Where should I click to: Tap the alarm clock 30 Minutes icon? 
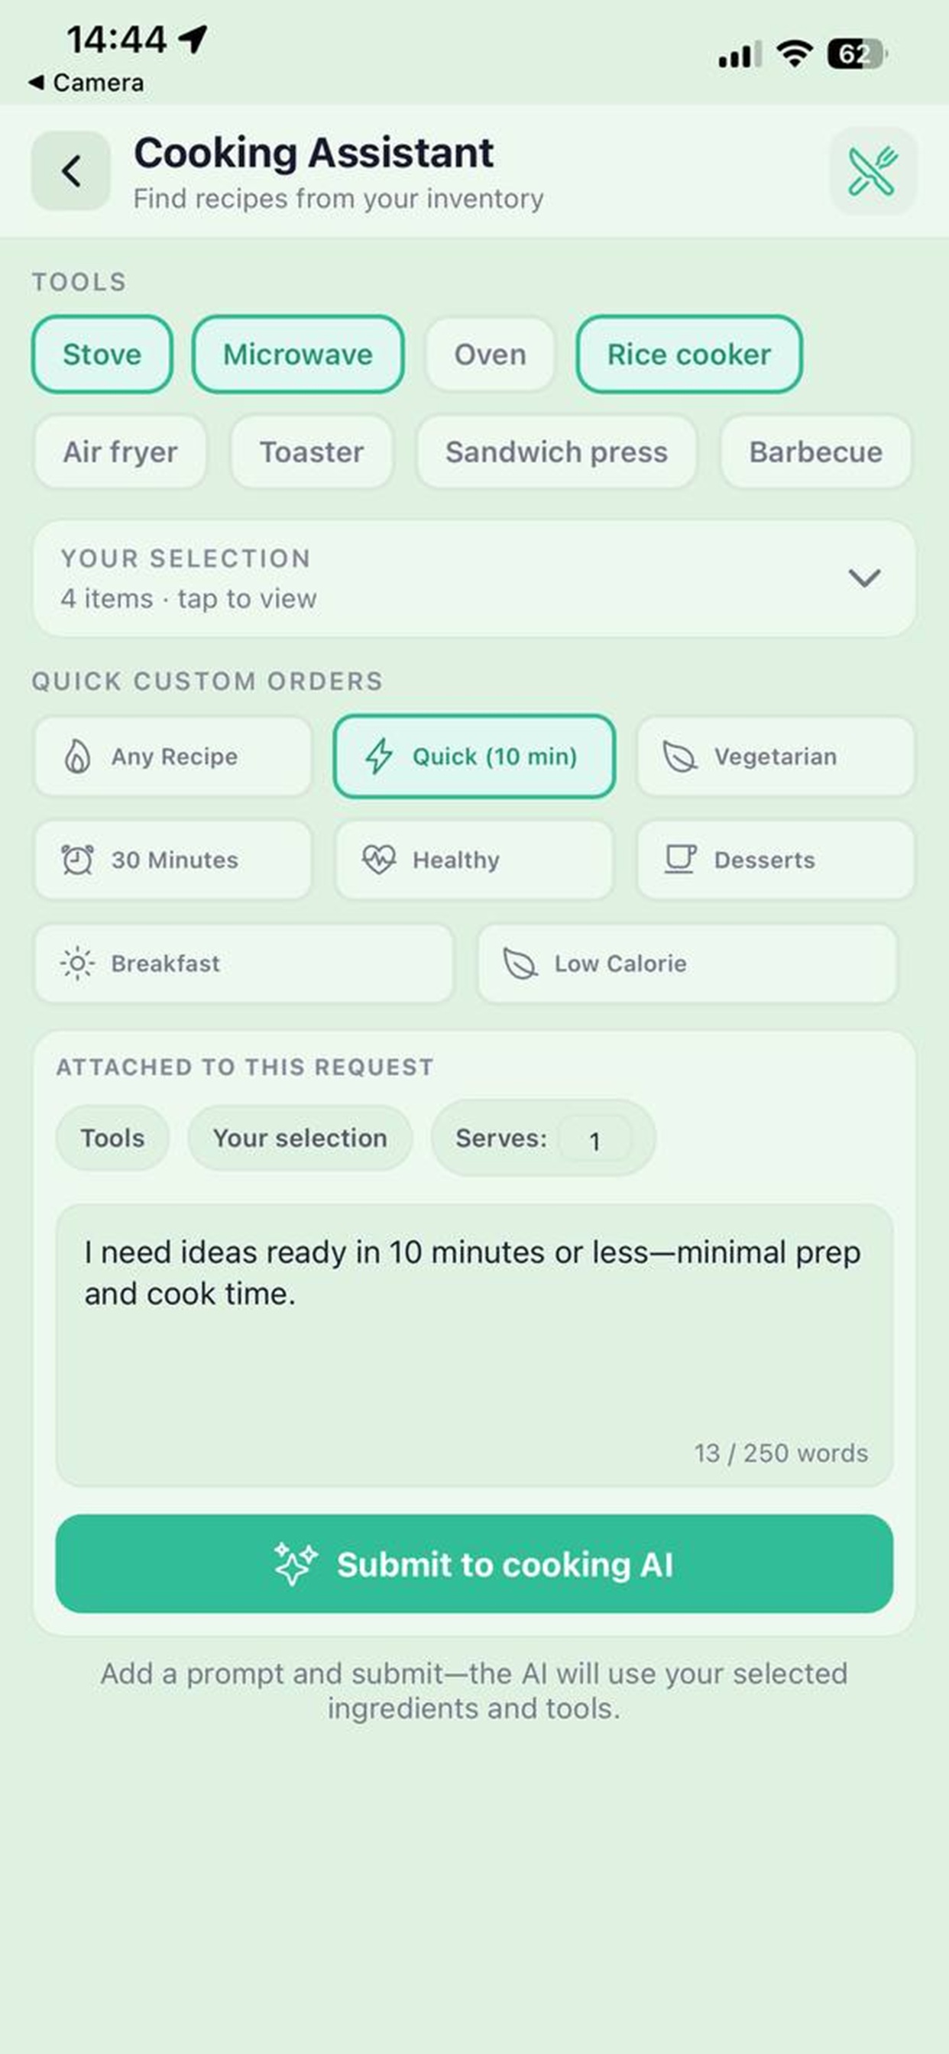click(77, 860)
